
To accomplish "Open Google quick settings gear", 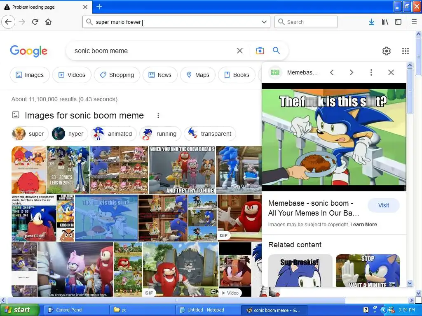I will click(x=387, y=51).
